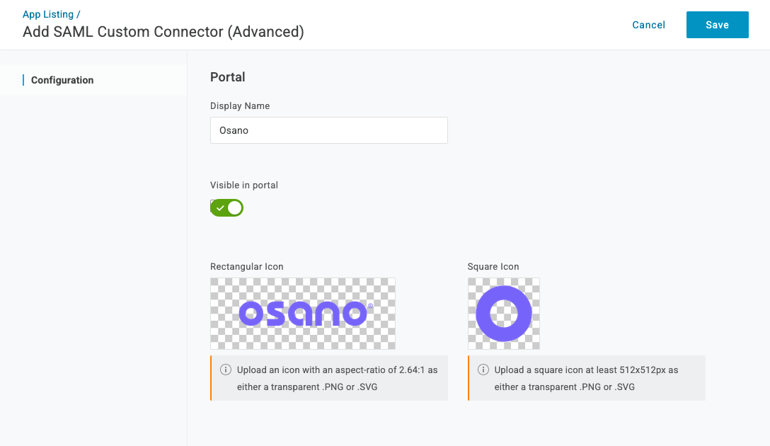Open the Configuration sidebar tab
The width and height of the screenshot is (770, 446).
[x=62, y=80]
